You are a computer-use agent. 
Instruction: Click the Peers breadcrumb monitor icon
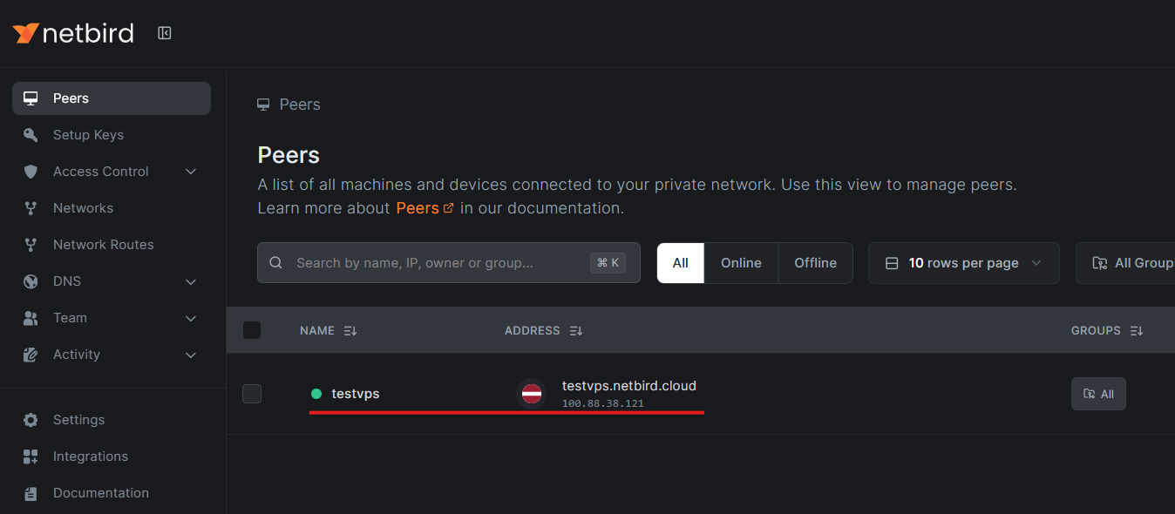tap(263, 105)
